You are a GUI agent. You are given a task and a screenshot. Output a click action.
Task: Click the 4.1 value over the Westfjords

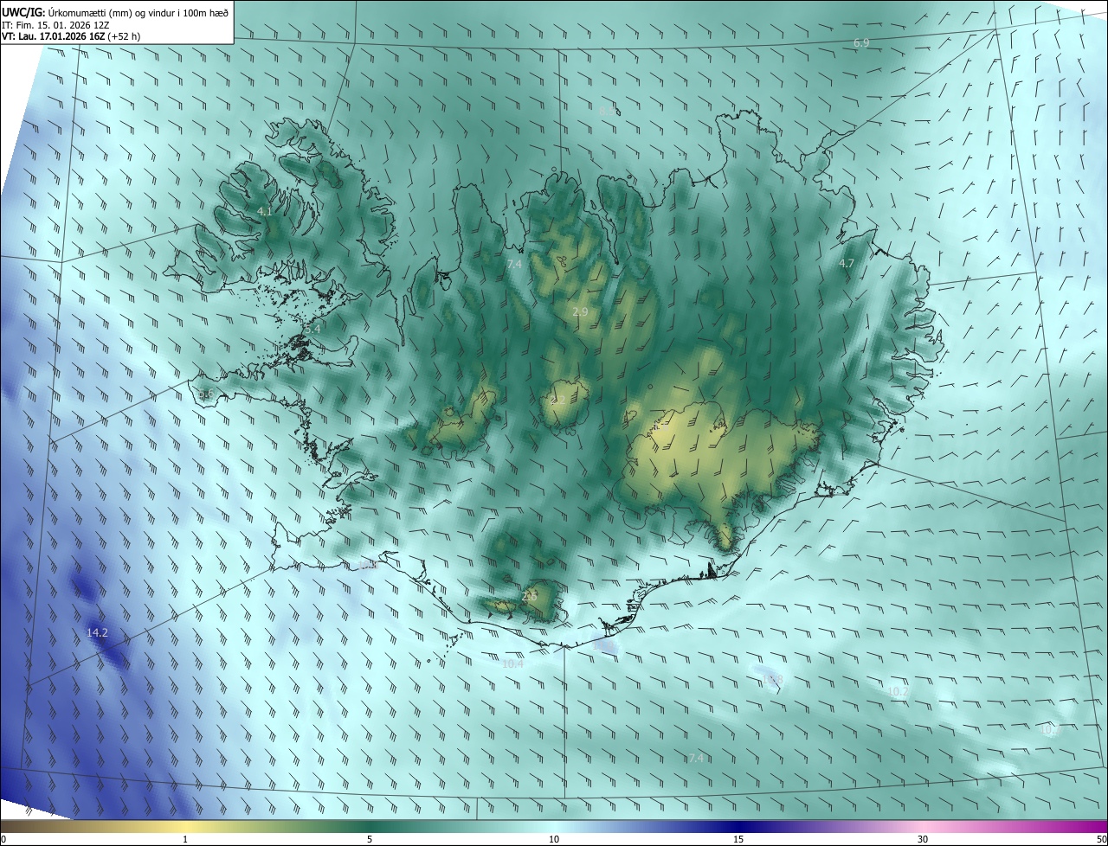[x=264, y=211]
